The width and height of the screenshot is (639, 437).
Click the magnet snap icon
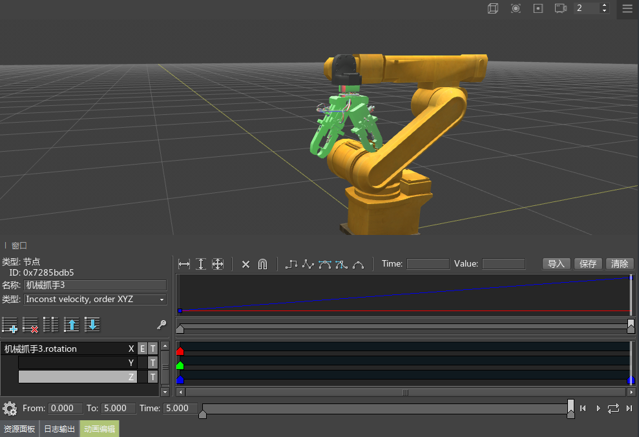[262, 264]
